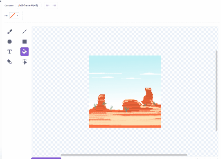Edit the costume name field
221x159 pixels.
point(28,6)
